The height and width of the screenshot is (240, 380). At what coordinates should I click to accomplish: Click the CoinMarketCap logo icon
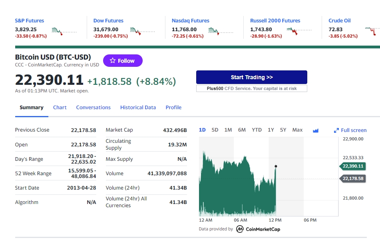(x=240, y=229)
